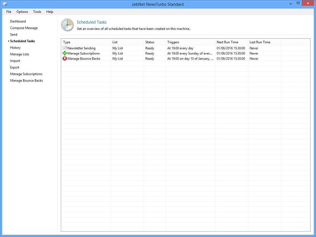Open Manage Lists in the sidebar
Viewport: 316px width, 237px height.
coord(19,54)
